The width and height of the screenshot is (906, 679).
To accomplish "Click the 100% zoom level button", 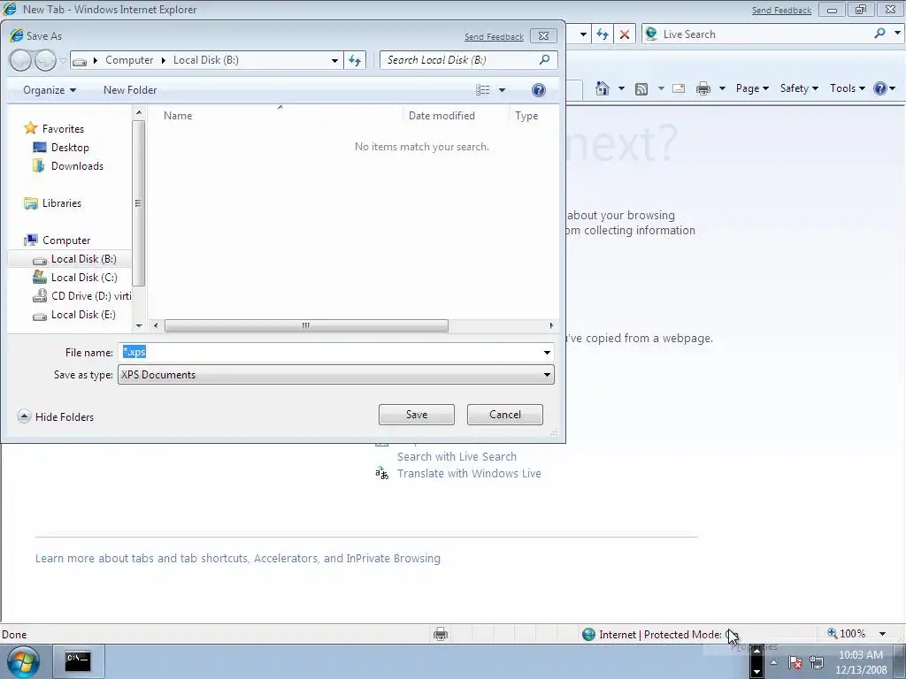I will click(x=847, y=634).
